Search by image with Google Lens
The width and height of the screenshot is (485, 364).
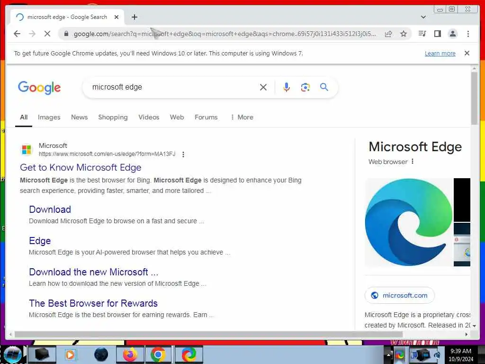click(305, 87)
